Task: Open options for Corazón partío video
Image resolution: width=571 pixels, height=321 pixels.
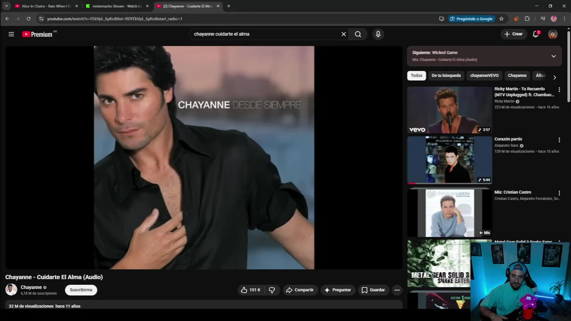Action: click(559, 140)
